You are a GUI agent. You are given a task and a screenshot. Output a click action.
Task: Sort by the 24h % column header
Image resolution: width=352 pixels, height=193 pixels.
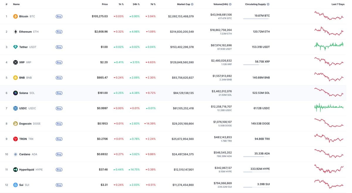(136, 4)
